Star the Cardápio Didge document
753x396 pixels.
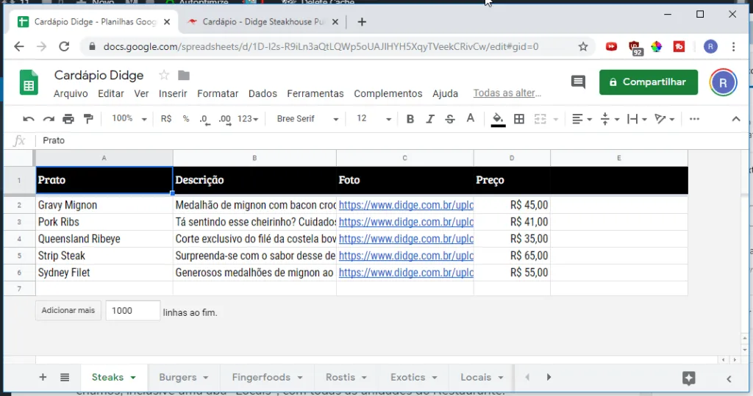point(164,76)
